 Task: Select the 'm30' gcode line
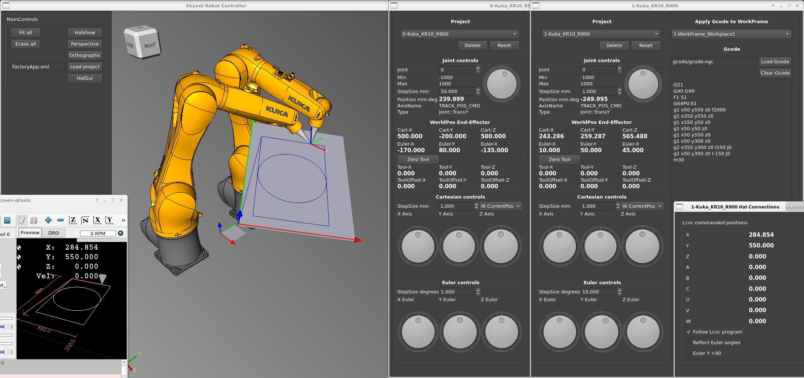679,160
